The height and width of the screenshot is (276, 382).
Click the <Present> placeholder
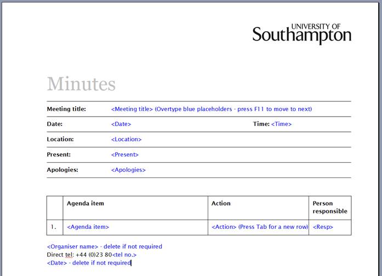point(125,154)
